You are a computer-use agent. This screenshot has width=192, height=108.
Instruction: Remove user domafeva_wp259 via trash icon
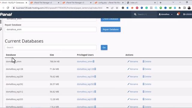click(95, 76)
